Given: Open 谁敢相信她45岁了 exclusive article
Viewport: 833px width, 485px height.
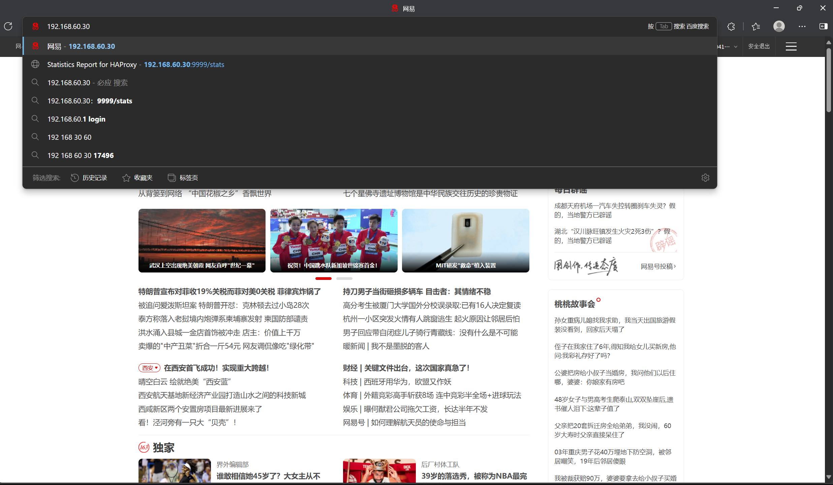Looking at the screenshot, I should [268, 476].
